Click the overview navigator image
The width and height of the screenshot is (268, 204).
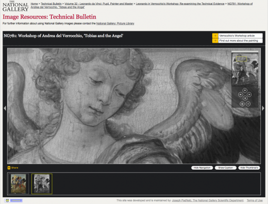pos(245,69)
